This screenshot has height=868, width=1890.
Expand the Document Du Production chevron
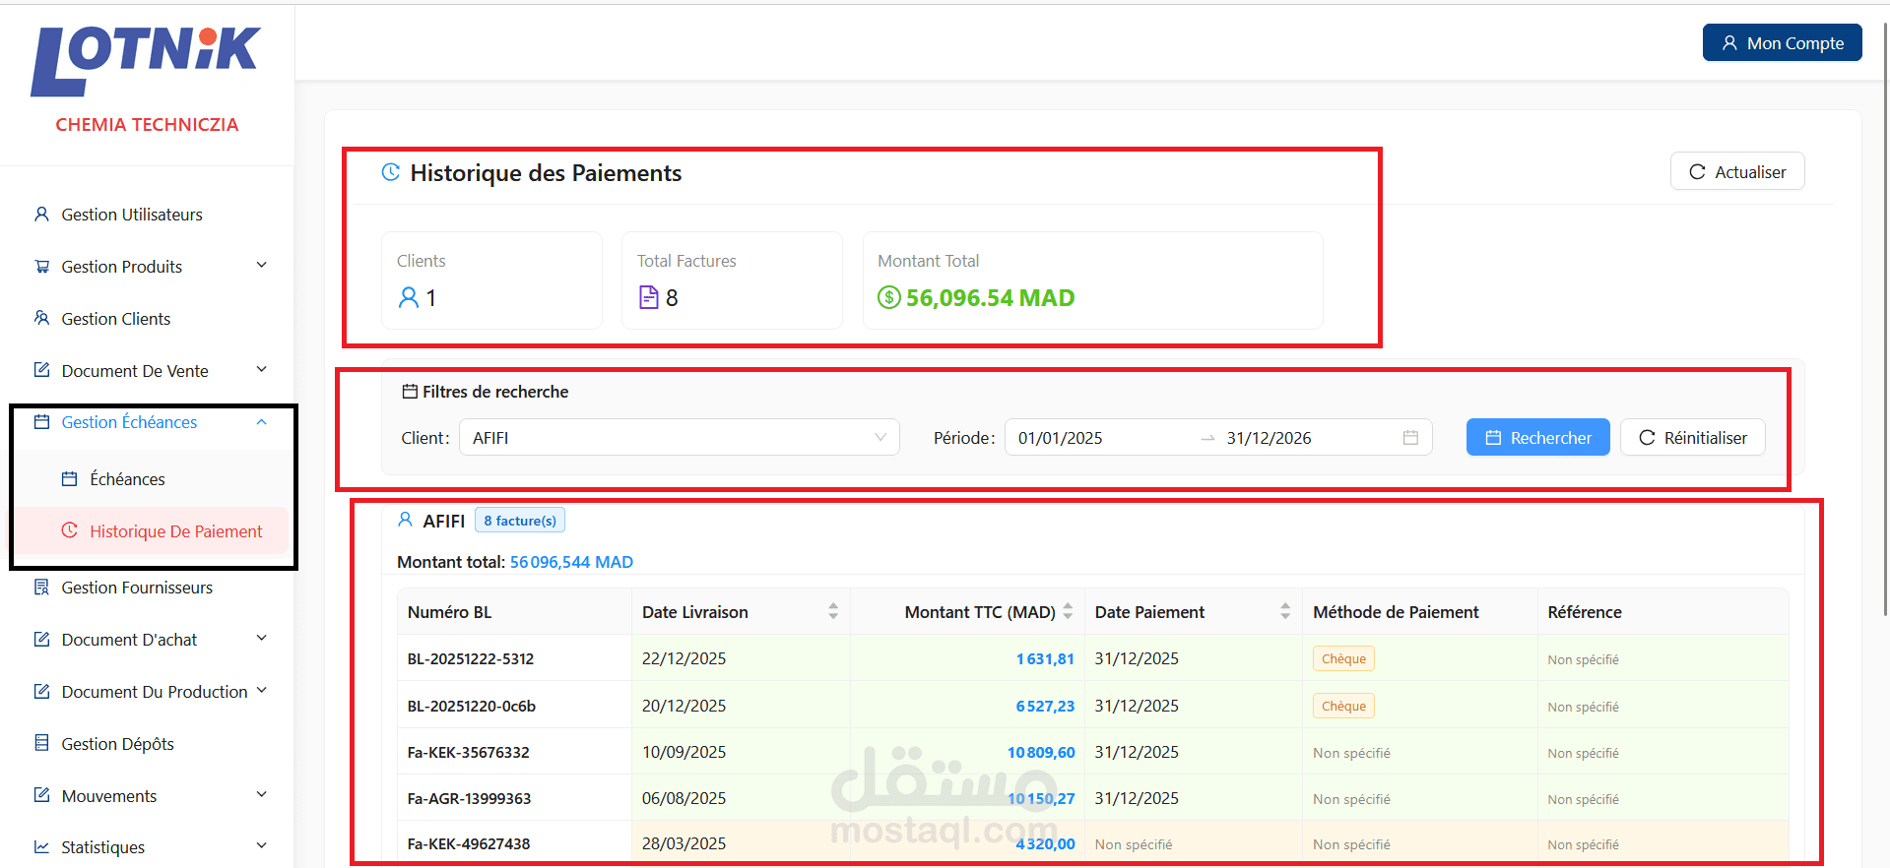(262, 690)
